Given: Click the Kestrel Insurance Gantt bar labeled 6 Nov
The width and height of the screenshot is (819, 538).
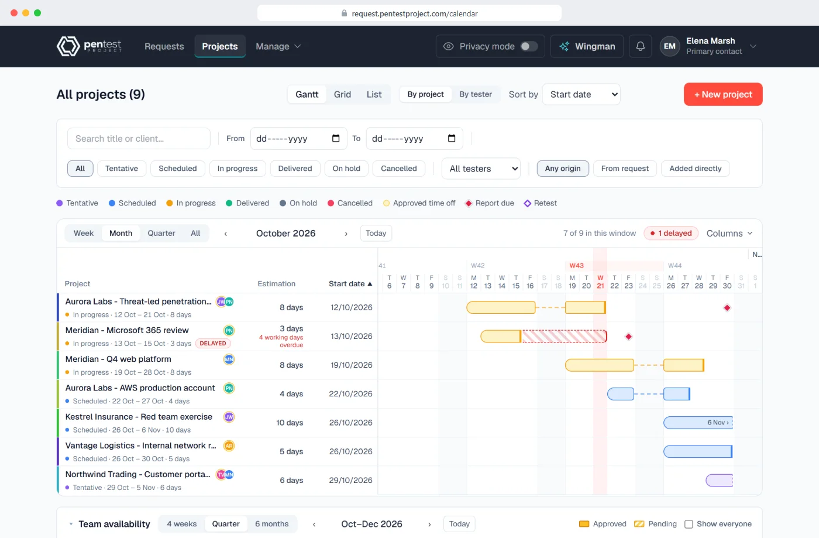Looking at the screenshot, I should point(698,423).
